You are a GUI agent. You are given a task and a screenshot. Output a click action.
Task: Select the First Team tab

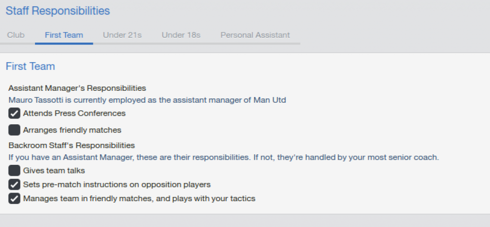pos(64,35)
